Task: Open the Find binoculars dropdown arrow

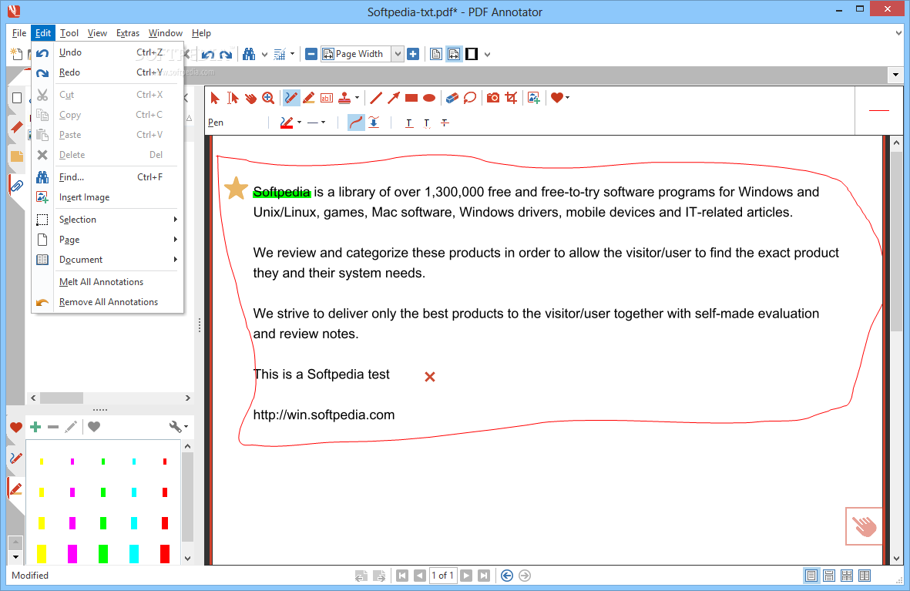Action: 264,55
